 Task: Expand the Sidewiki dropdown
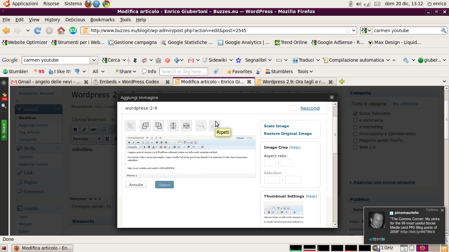pyautogui.click(x=231, y=60)
